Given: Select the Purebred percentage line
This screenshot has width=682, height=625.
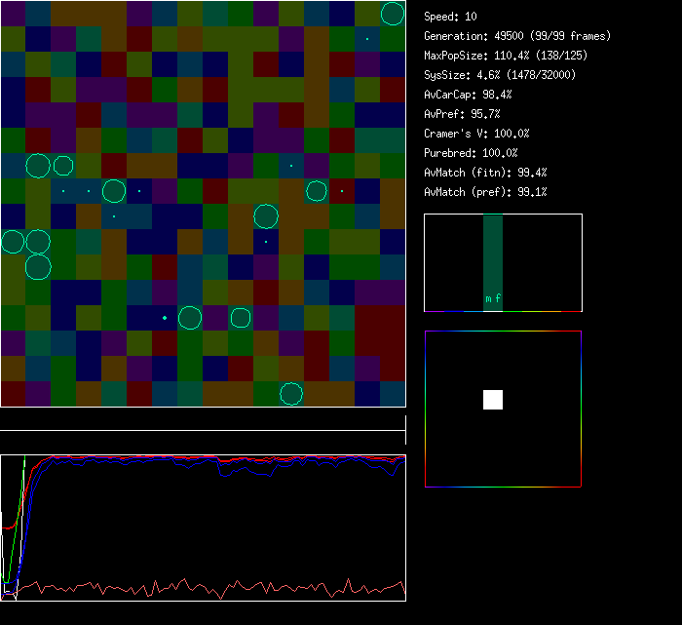Looking at the screenshot, I should [x=471, y=153].
